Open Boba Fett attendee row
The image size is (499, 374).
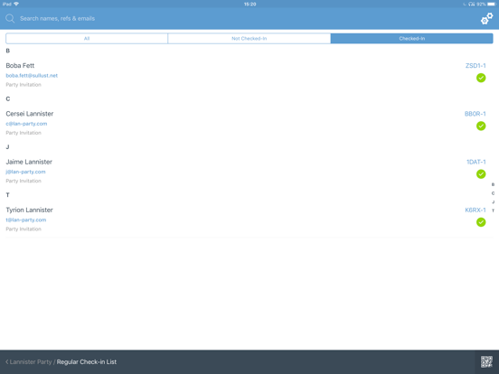click(249, 75)
